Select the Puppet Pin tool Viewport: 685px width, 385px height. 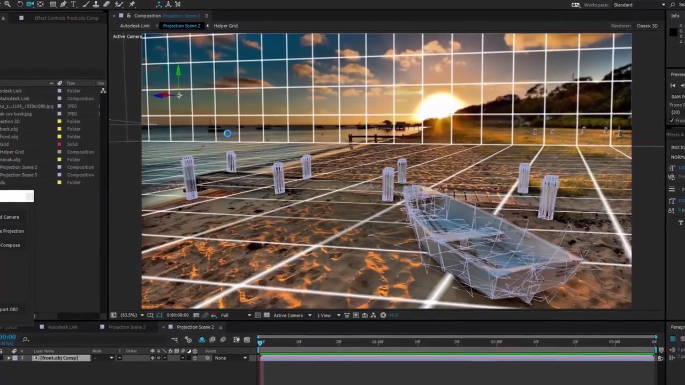coord(132,4)
